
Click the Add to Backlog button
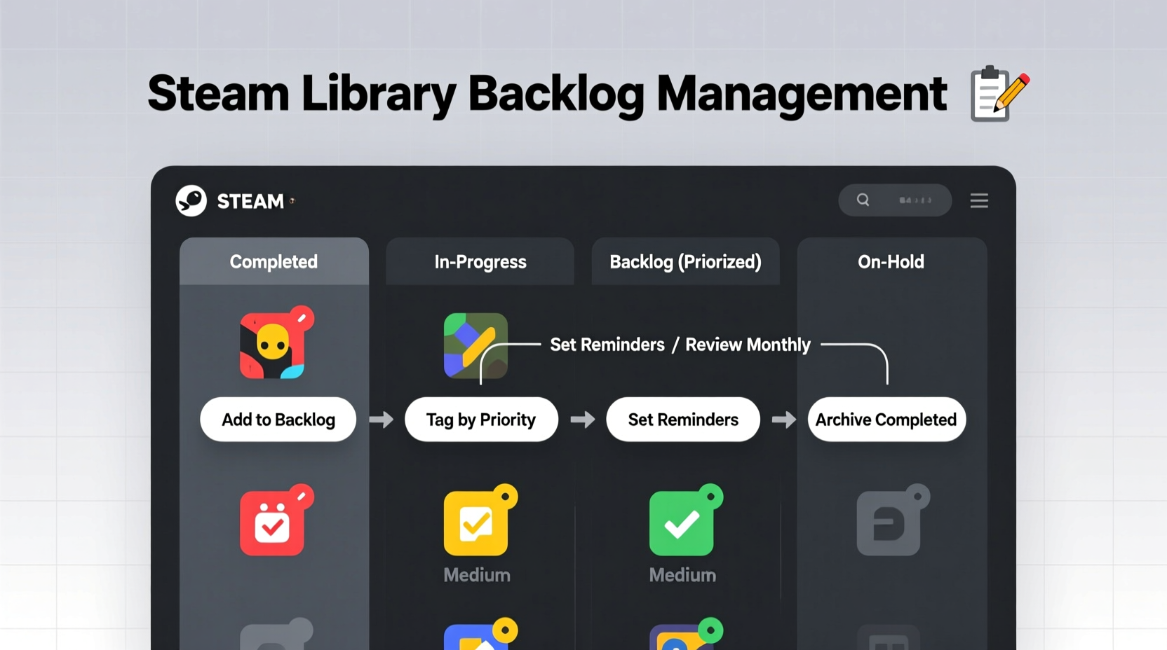tap(278, 420)
